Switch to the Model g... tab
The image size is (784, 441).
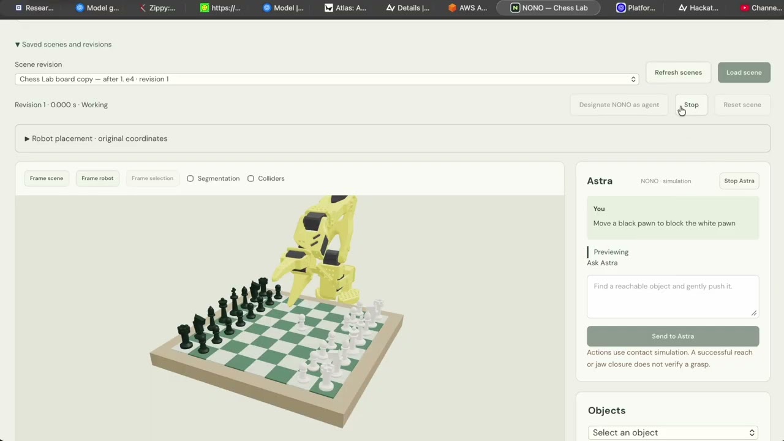pos(97,8)
